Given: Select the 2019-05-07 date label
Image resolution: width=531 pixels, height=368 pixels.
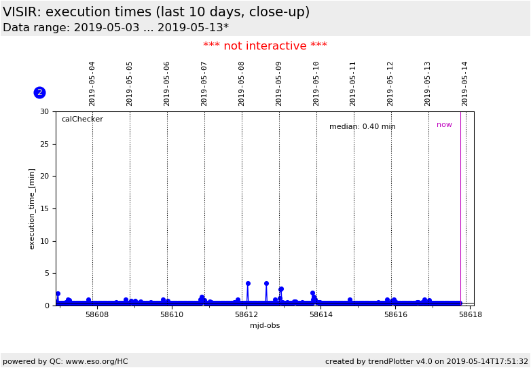Looking at the screenshot, I should (204, 84).
